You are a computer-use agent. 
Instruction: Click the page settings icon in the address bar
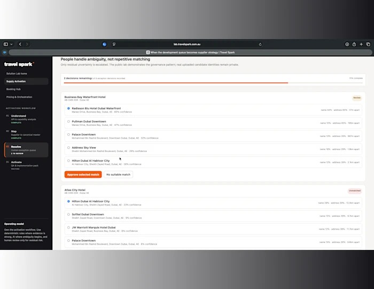pos(114,44)
